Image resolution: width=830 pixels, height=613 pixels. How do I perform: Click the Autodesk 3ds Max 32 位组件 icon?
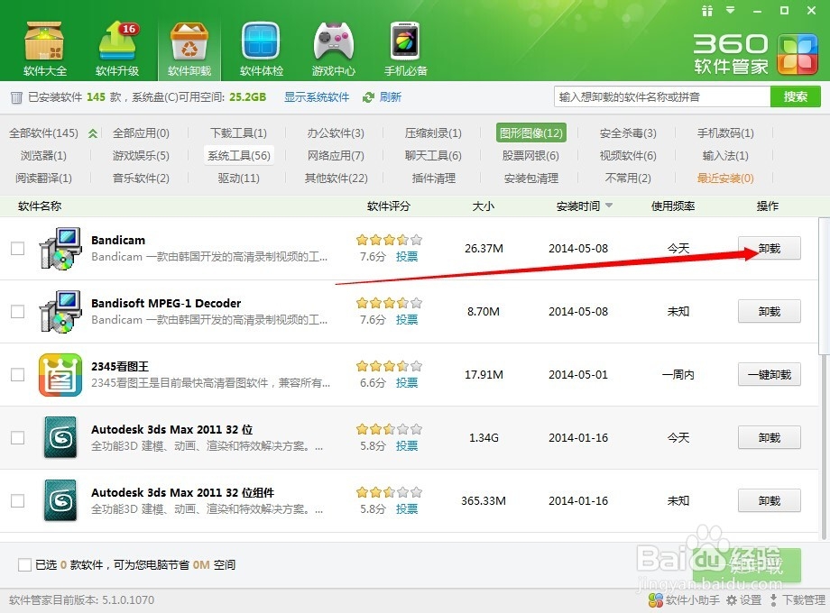click(60, 500)
